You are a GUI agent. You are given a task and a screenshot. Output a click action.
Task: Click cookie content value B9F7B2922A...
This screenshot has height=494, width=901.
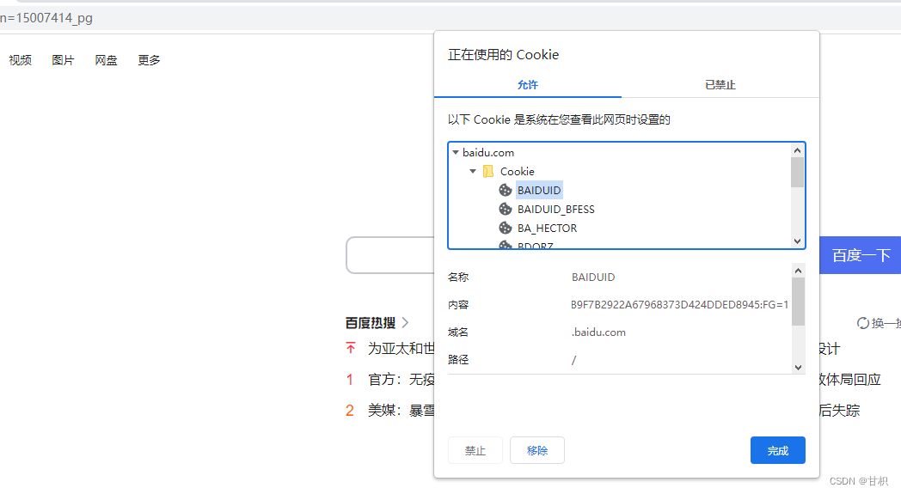tap(679, 304)
